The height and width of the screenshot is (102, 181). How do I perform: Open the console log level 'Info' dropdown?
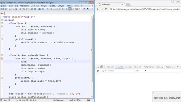pos(141,71)
